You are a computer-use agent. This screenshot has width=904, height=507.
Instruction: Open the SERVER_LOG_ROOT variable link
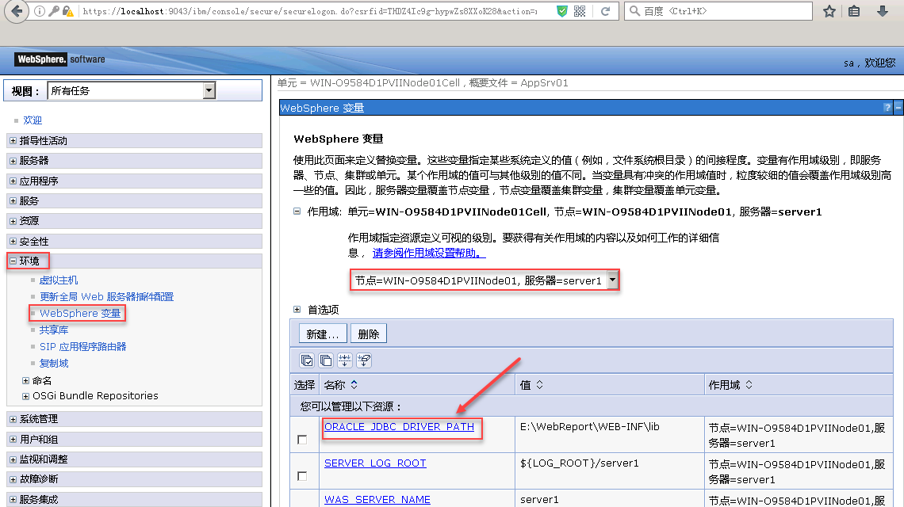pos(375,463)
